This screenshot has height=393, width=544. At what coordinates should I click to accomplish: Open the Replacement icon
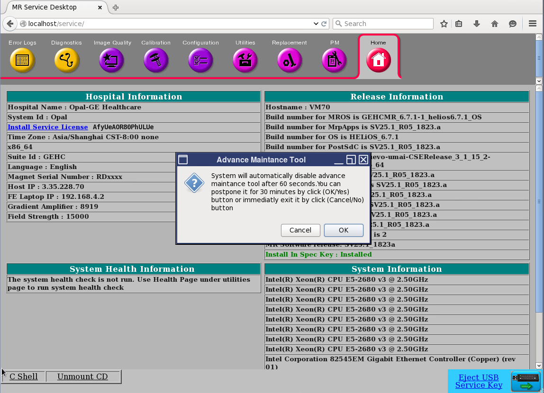(x=290, y=60)
